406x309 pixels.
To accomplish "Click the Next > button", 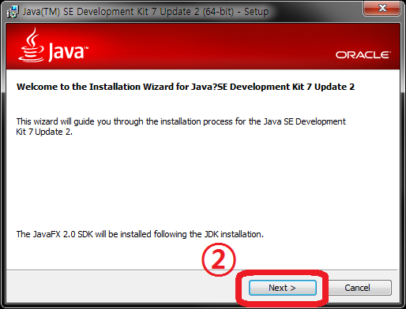I will tap(283, 288).
